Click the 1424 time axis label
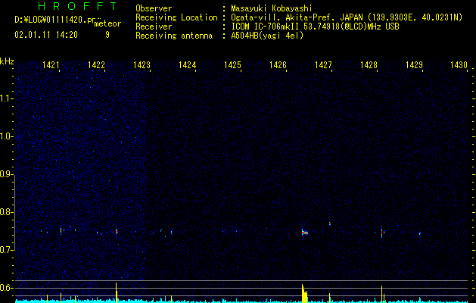476x303 pixels. point(188,65)
